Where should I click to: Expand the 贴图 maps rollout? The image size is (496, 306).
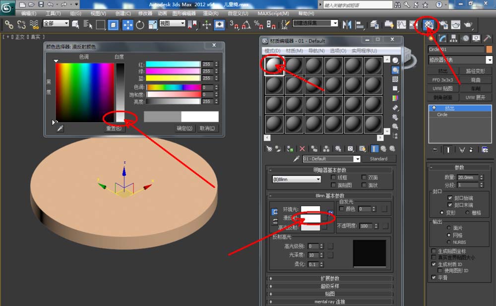[x=329, y=294]
